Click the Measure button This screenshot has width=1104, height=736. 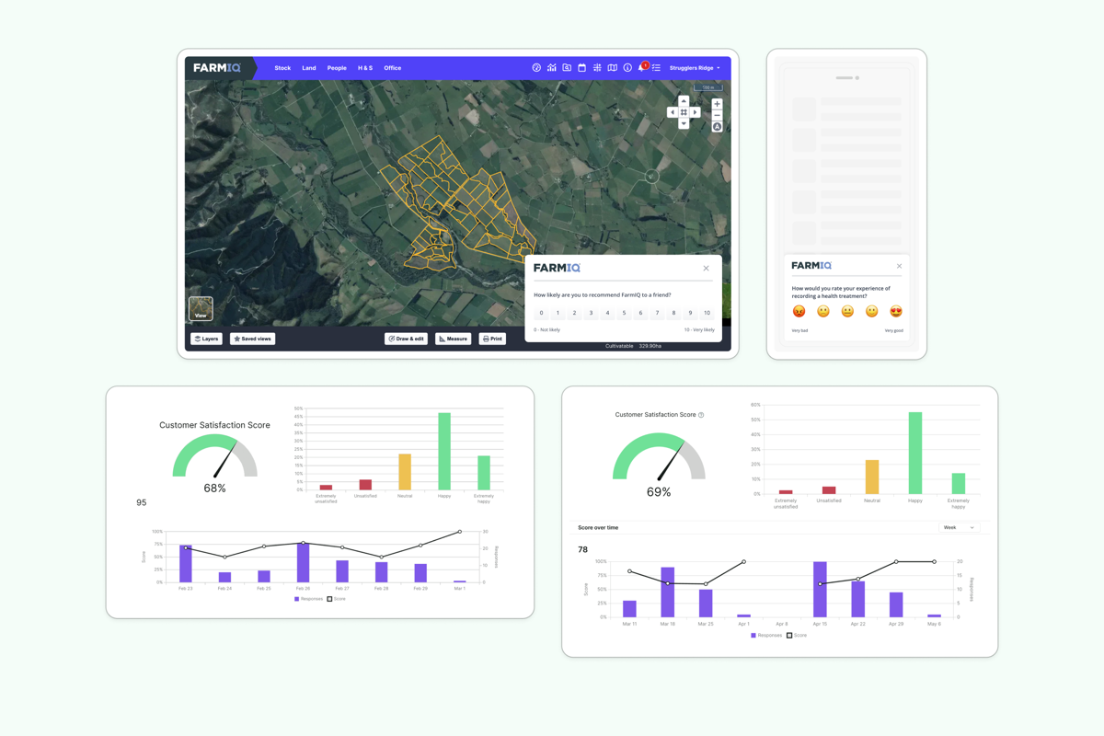[453, 339]
